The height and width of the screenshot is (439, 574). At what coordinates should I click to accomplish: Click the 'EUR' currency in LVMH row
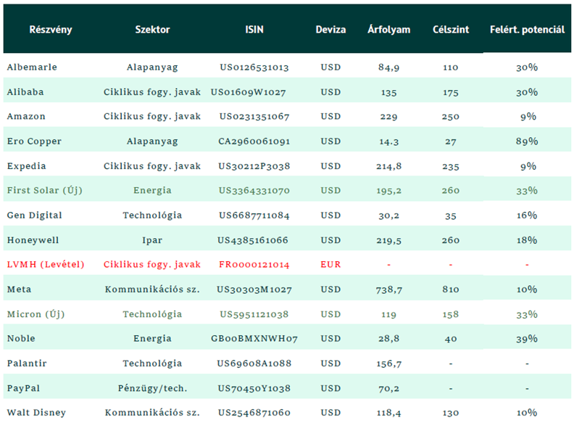pyautogui.click(x=330, y=265)
